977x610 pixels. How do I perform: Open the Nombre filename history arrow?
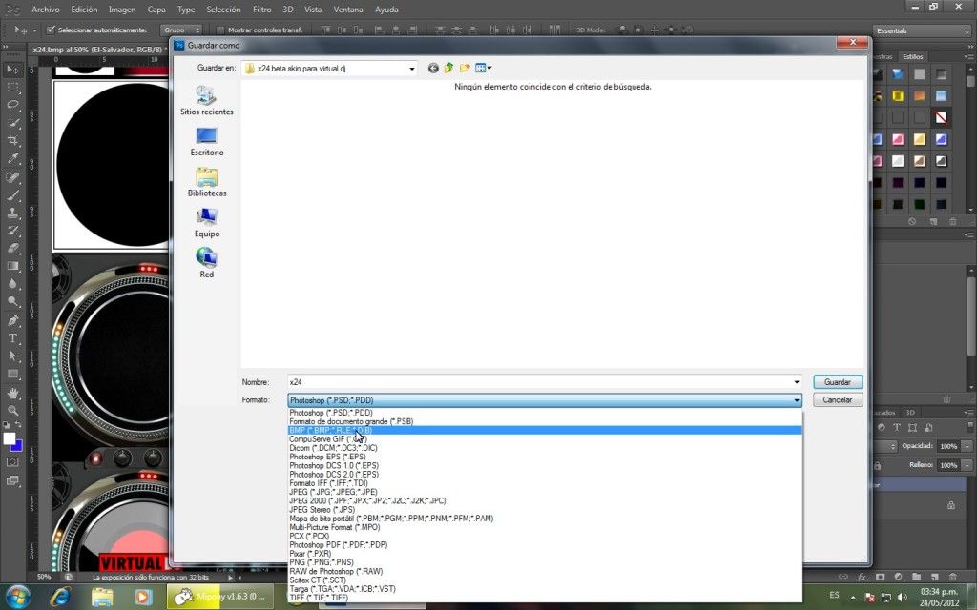797,382
